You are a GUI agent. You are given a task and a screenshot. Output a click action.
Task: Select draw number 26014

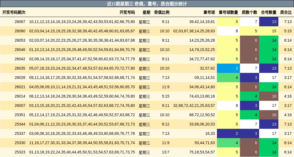tap(20, 96)
